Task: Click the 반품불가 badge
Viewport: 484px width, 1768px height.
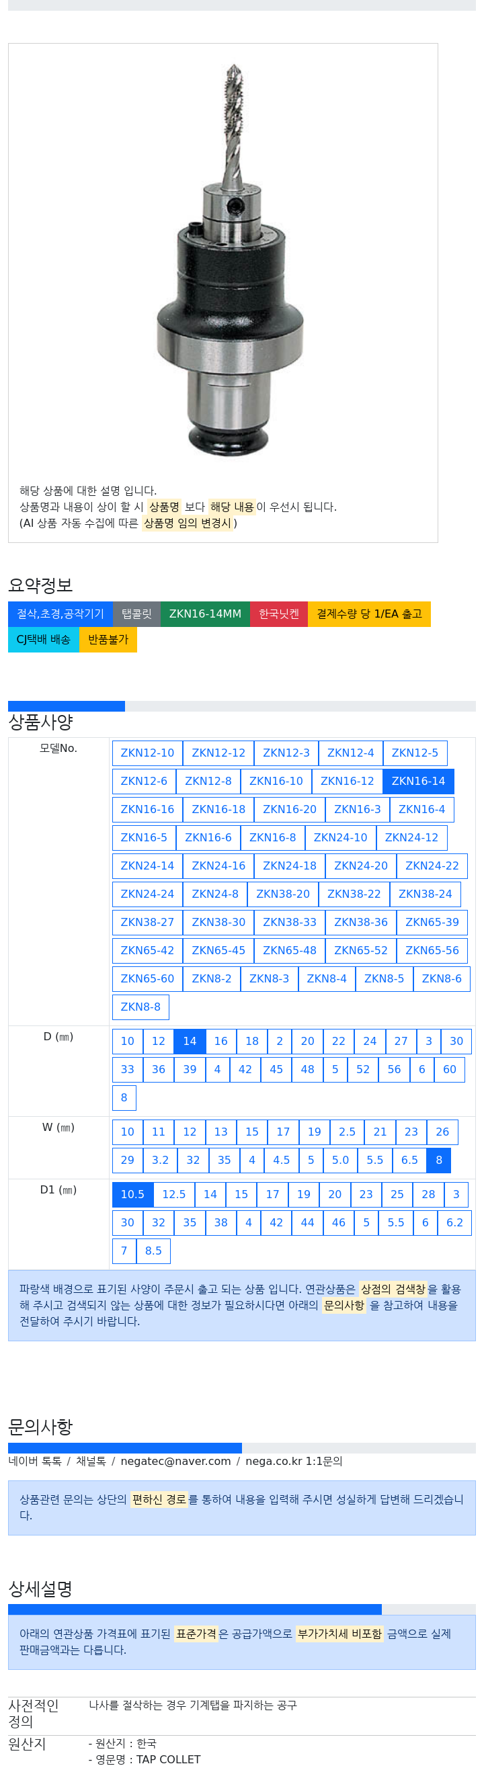Action: point(108,639)
